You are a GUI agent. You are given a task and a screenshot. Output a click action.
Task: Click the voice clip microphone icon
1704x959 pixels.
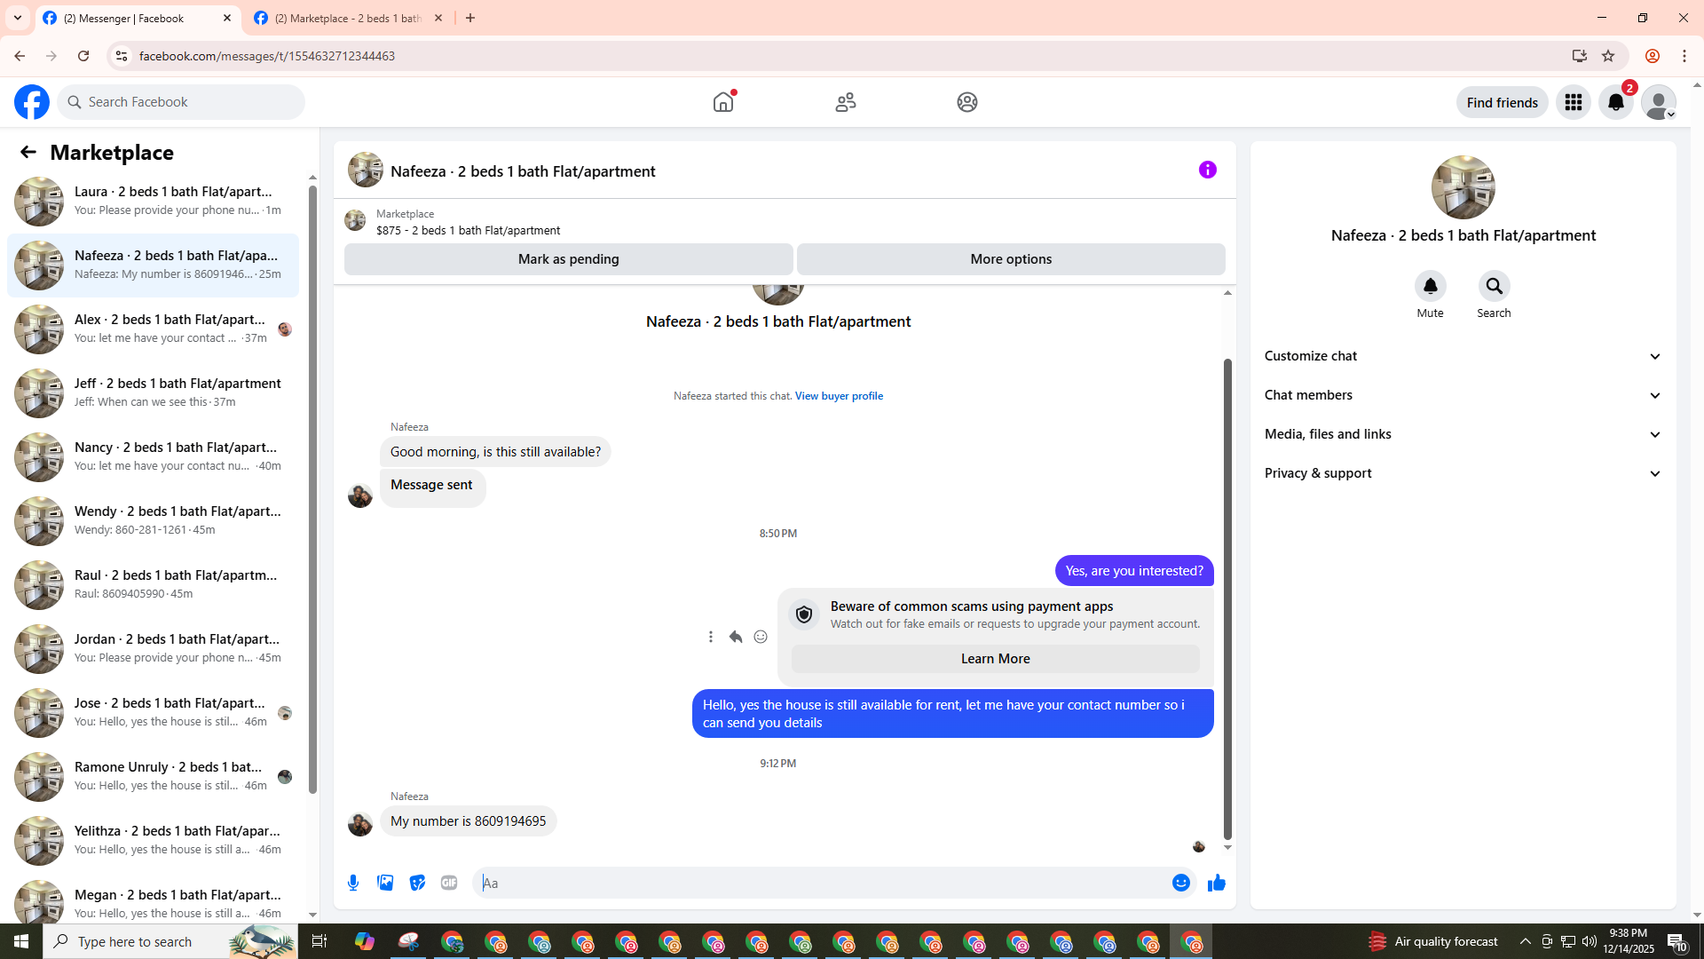pyautogui.click(x=353, y=883)
